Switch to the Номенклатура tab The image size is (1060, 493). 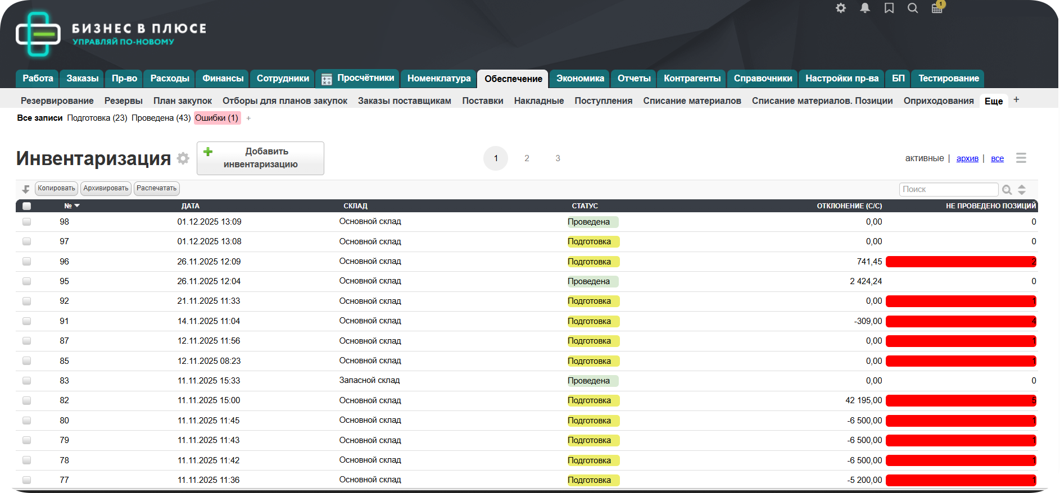pos(439,79)
